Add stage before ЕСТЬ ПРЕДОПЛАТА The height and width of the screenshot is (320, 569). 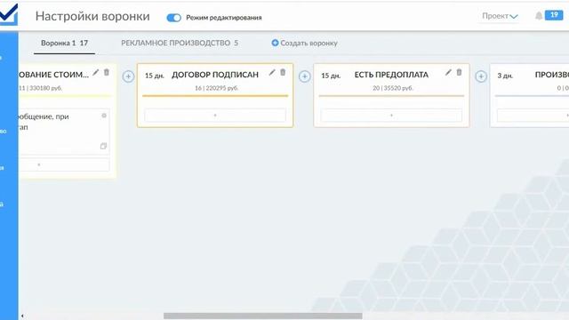pyautogui.click(x=304, y=76)
